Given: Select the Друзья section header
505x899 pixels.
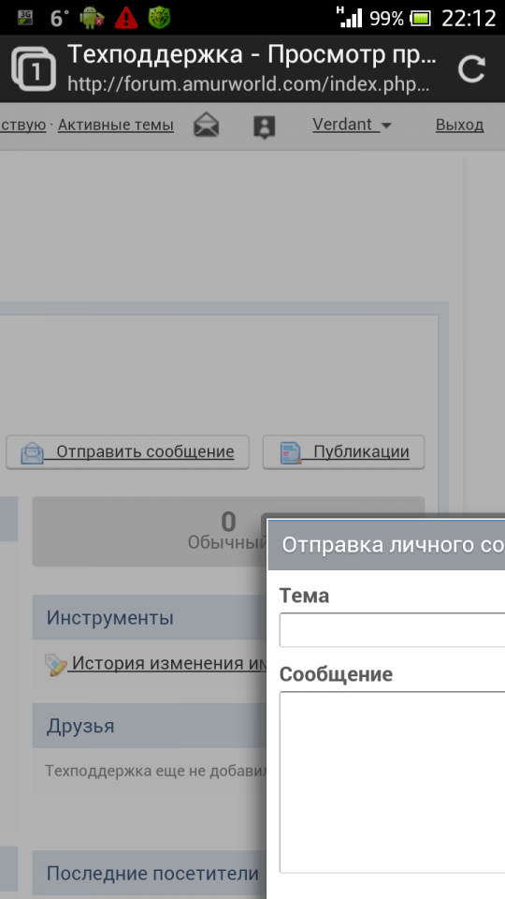Looking at the screenshot, I should click(x=150, y=726).
